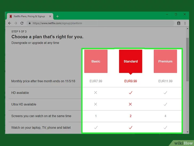Click Basic checkmark for laptop, TV, phone, tablet
The image size is (194, 146).
click(96, 128)
